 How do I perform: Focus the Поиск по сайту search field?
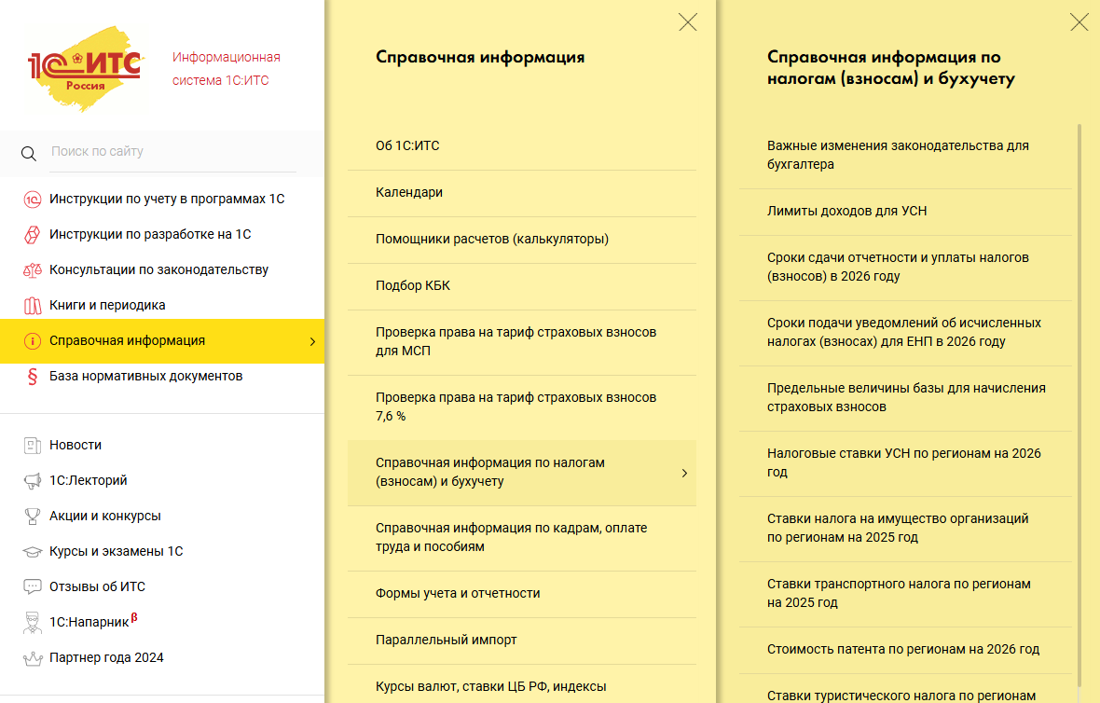click(x=173, y=152)
